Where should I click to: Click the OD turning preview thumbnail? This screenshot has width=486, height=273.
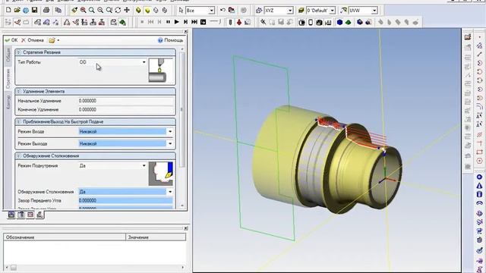click(x=161, y=71)
